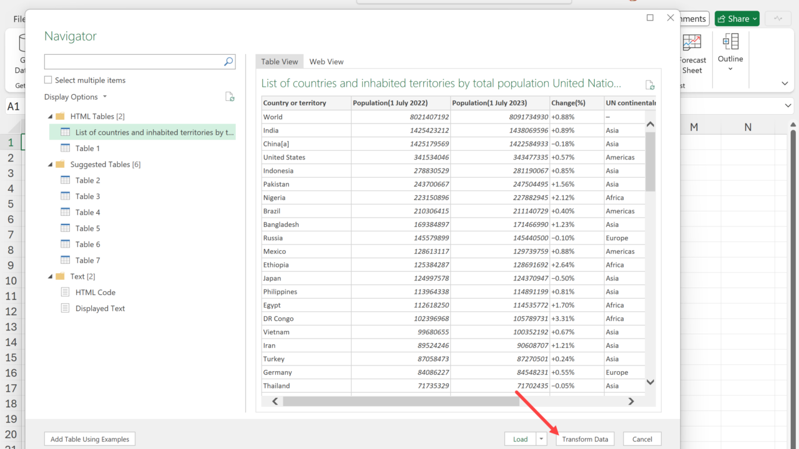Open the Display Options dropdown
Image resolution: width=799 pixels, height=449 pixels.
[76, 97]
